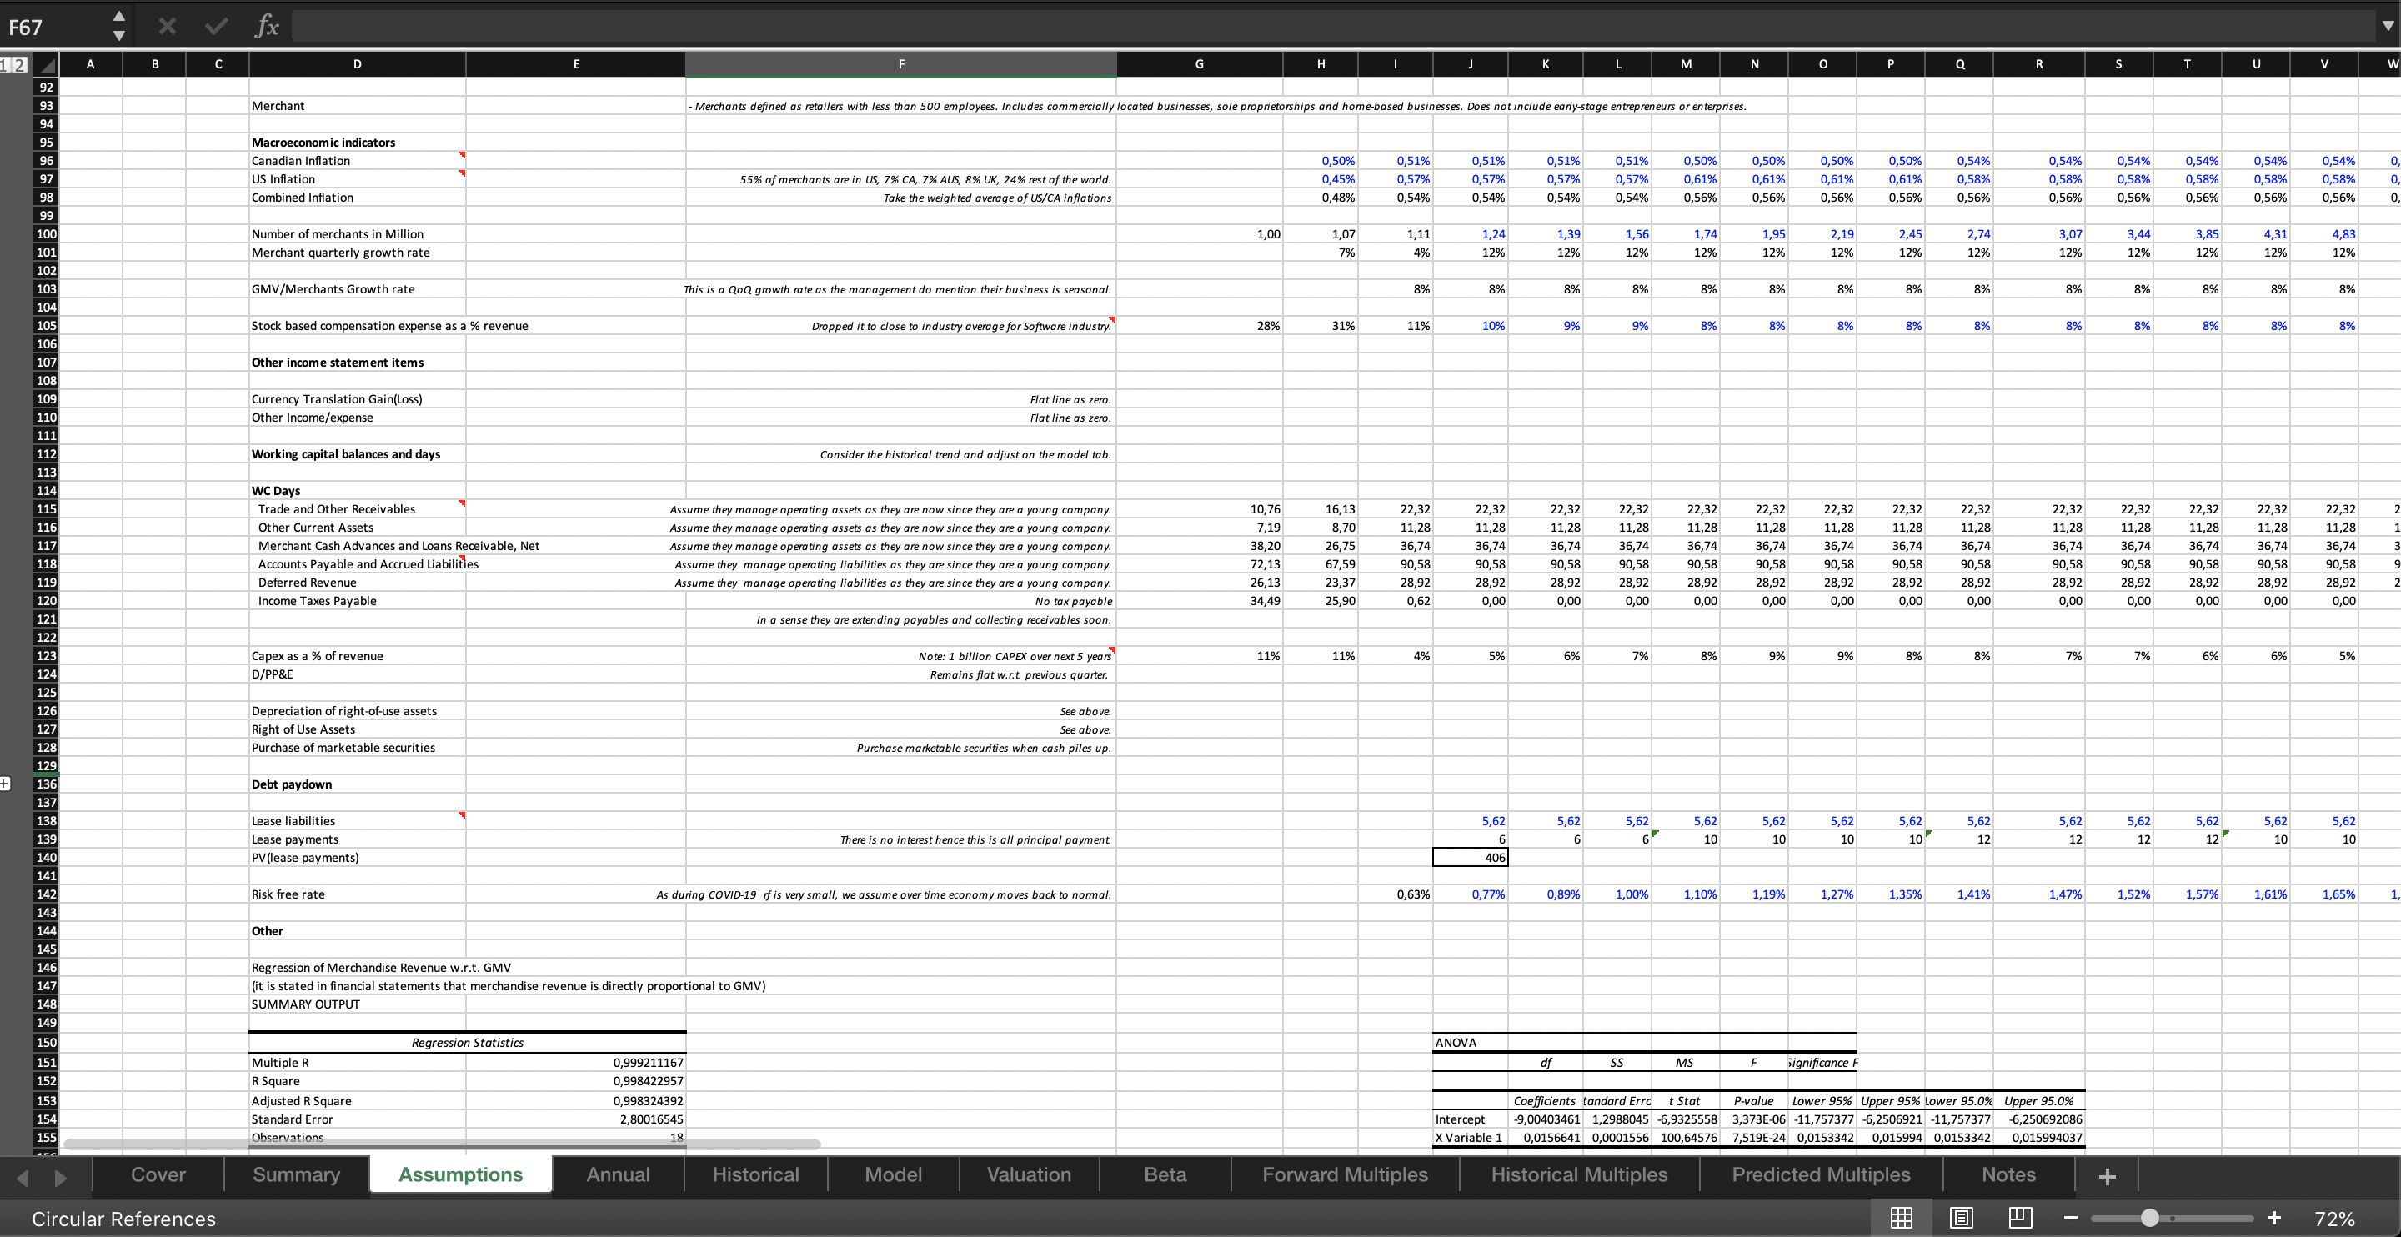Click the Debt paydown heading cell
Image resolution: width=2401 pixels, height=1237 pixels.
click(x=357, y=785)
